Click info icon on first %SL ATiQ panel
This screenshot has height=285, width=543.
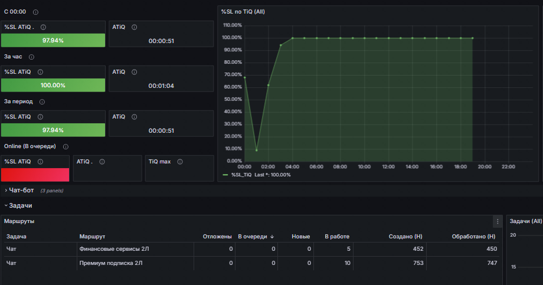click(x=43, y=27)
